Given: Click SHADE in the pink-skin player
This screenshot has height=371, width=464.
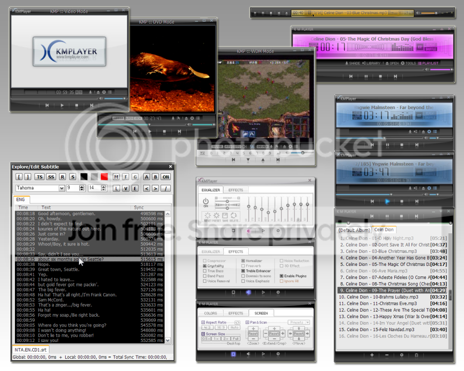Looking at the screenshot, I should click(352, 63).
